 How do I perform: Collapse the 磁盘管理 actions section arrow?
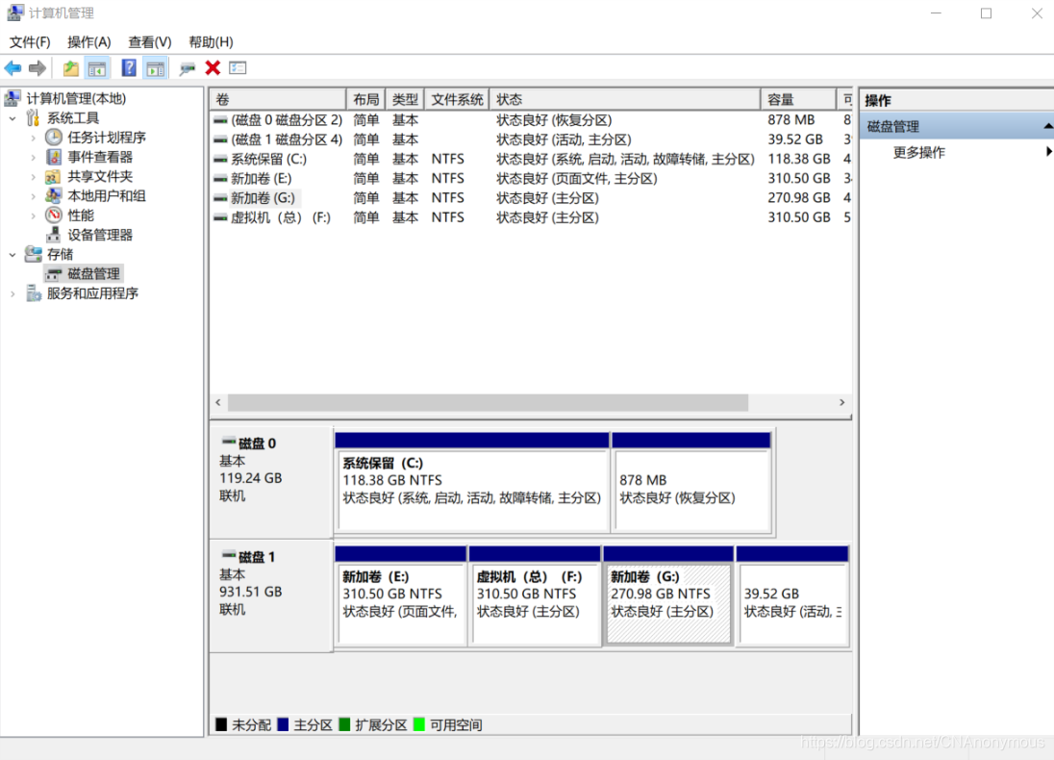point(1048,126)
